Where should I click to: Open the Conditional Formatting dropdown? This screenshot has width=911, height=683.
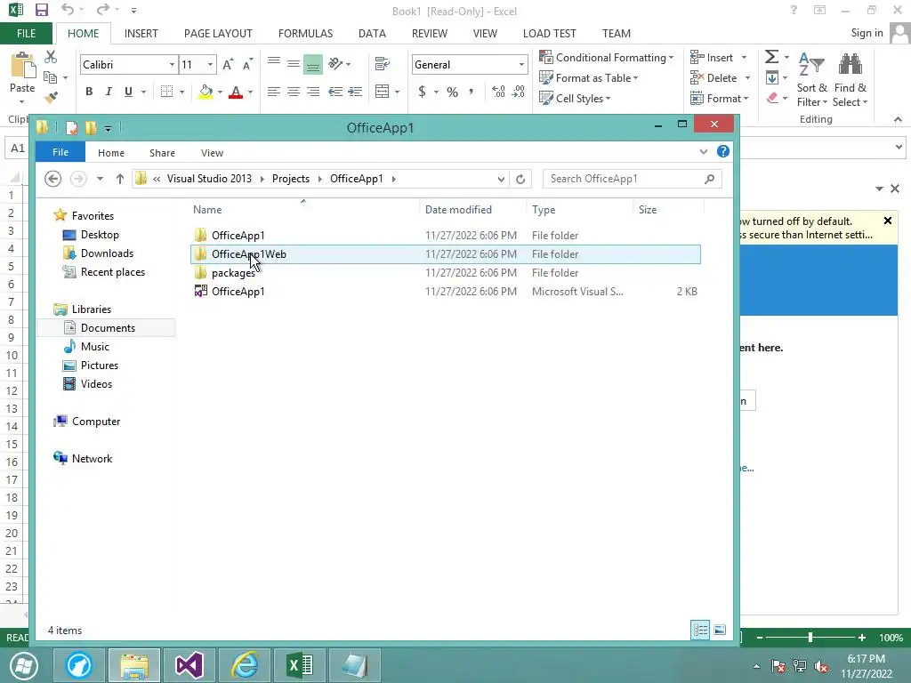[x=606, y=58]
